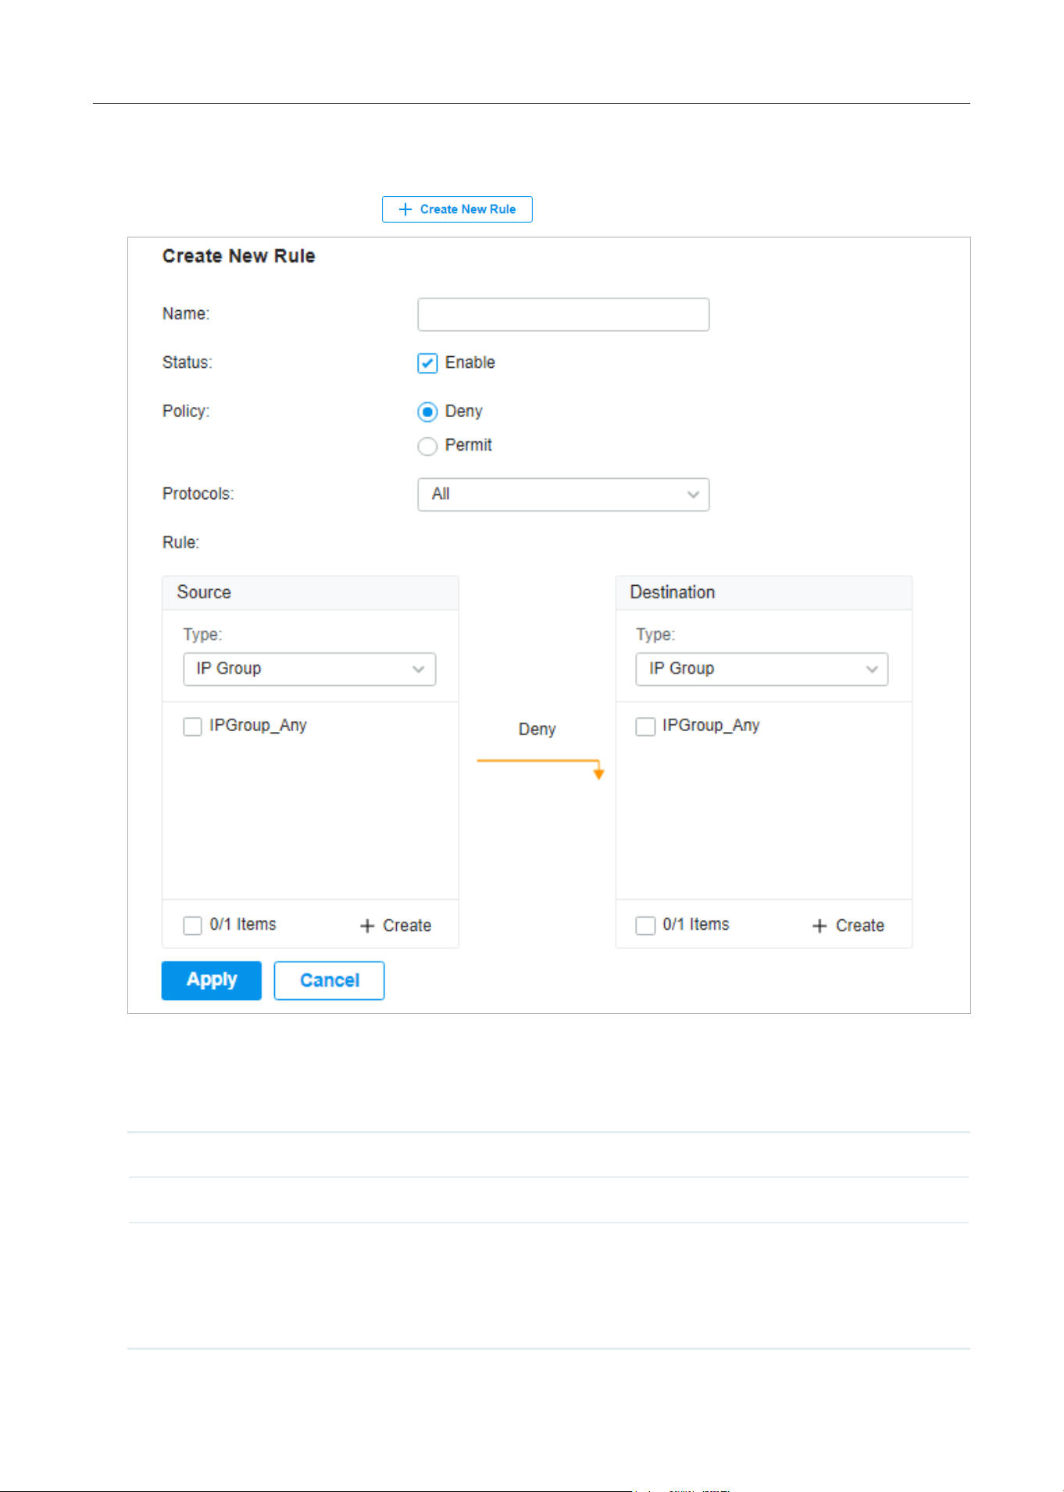Toggle select-all checkbox under Source
Viewport: 1064px width, 1492px height.
[x=192, y=926]
